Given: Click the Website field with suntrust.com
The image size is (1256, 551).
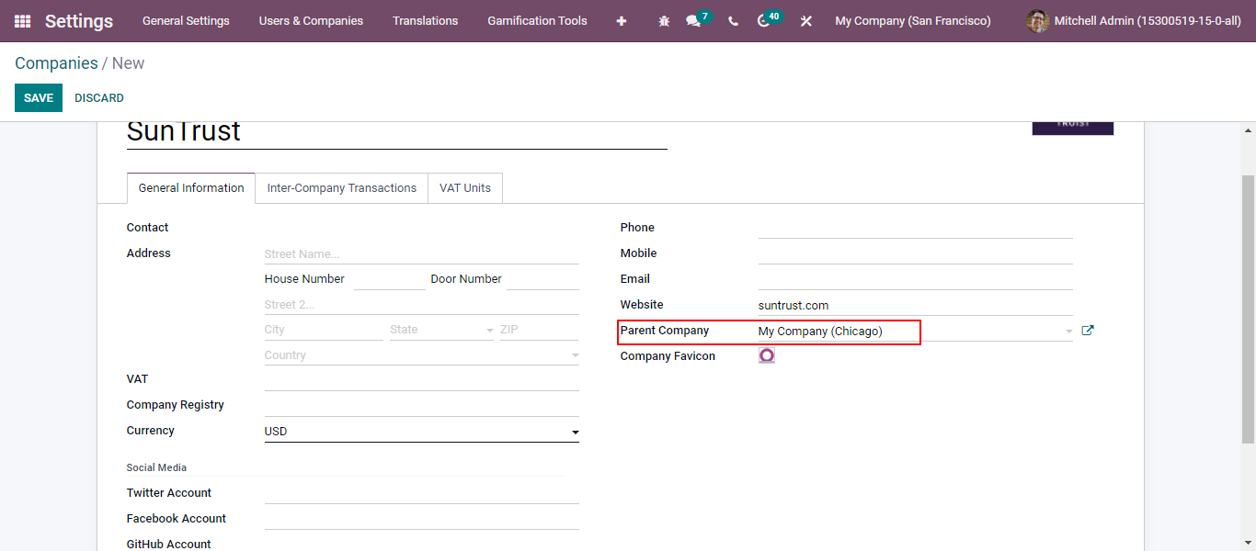Looking at the screenshot, I should [916, 305].
